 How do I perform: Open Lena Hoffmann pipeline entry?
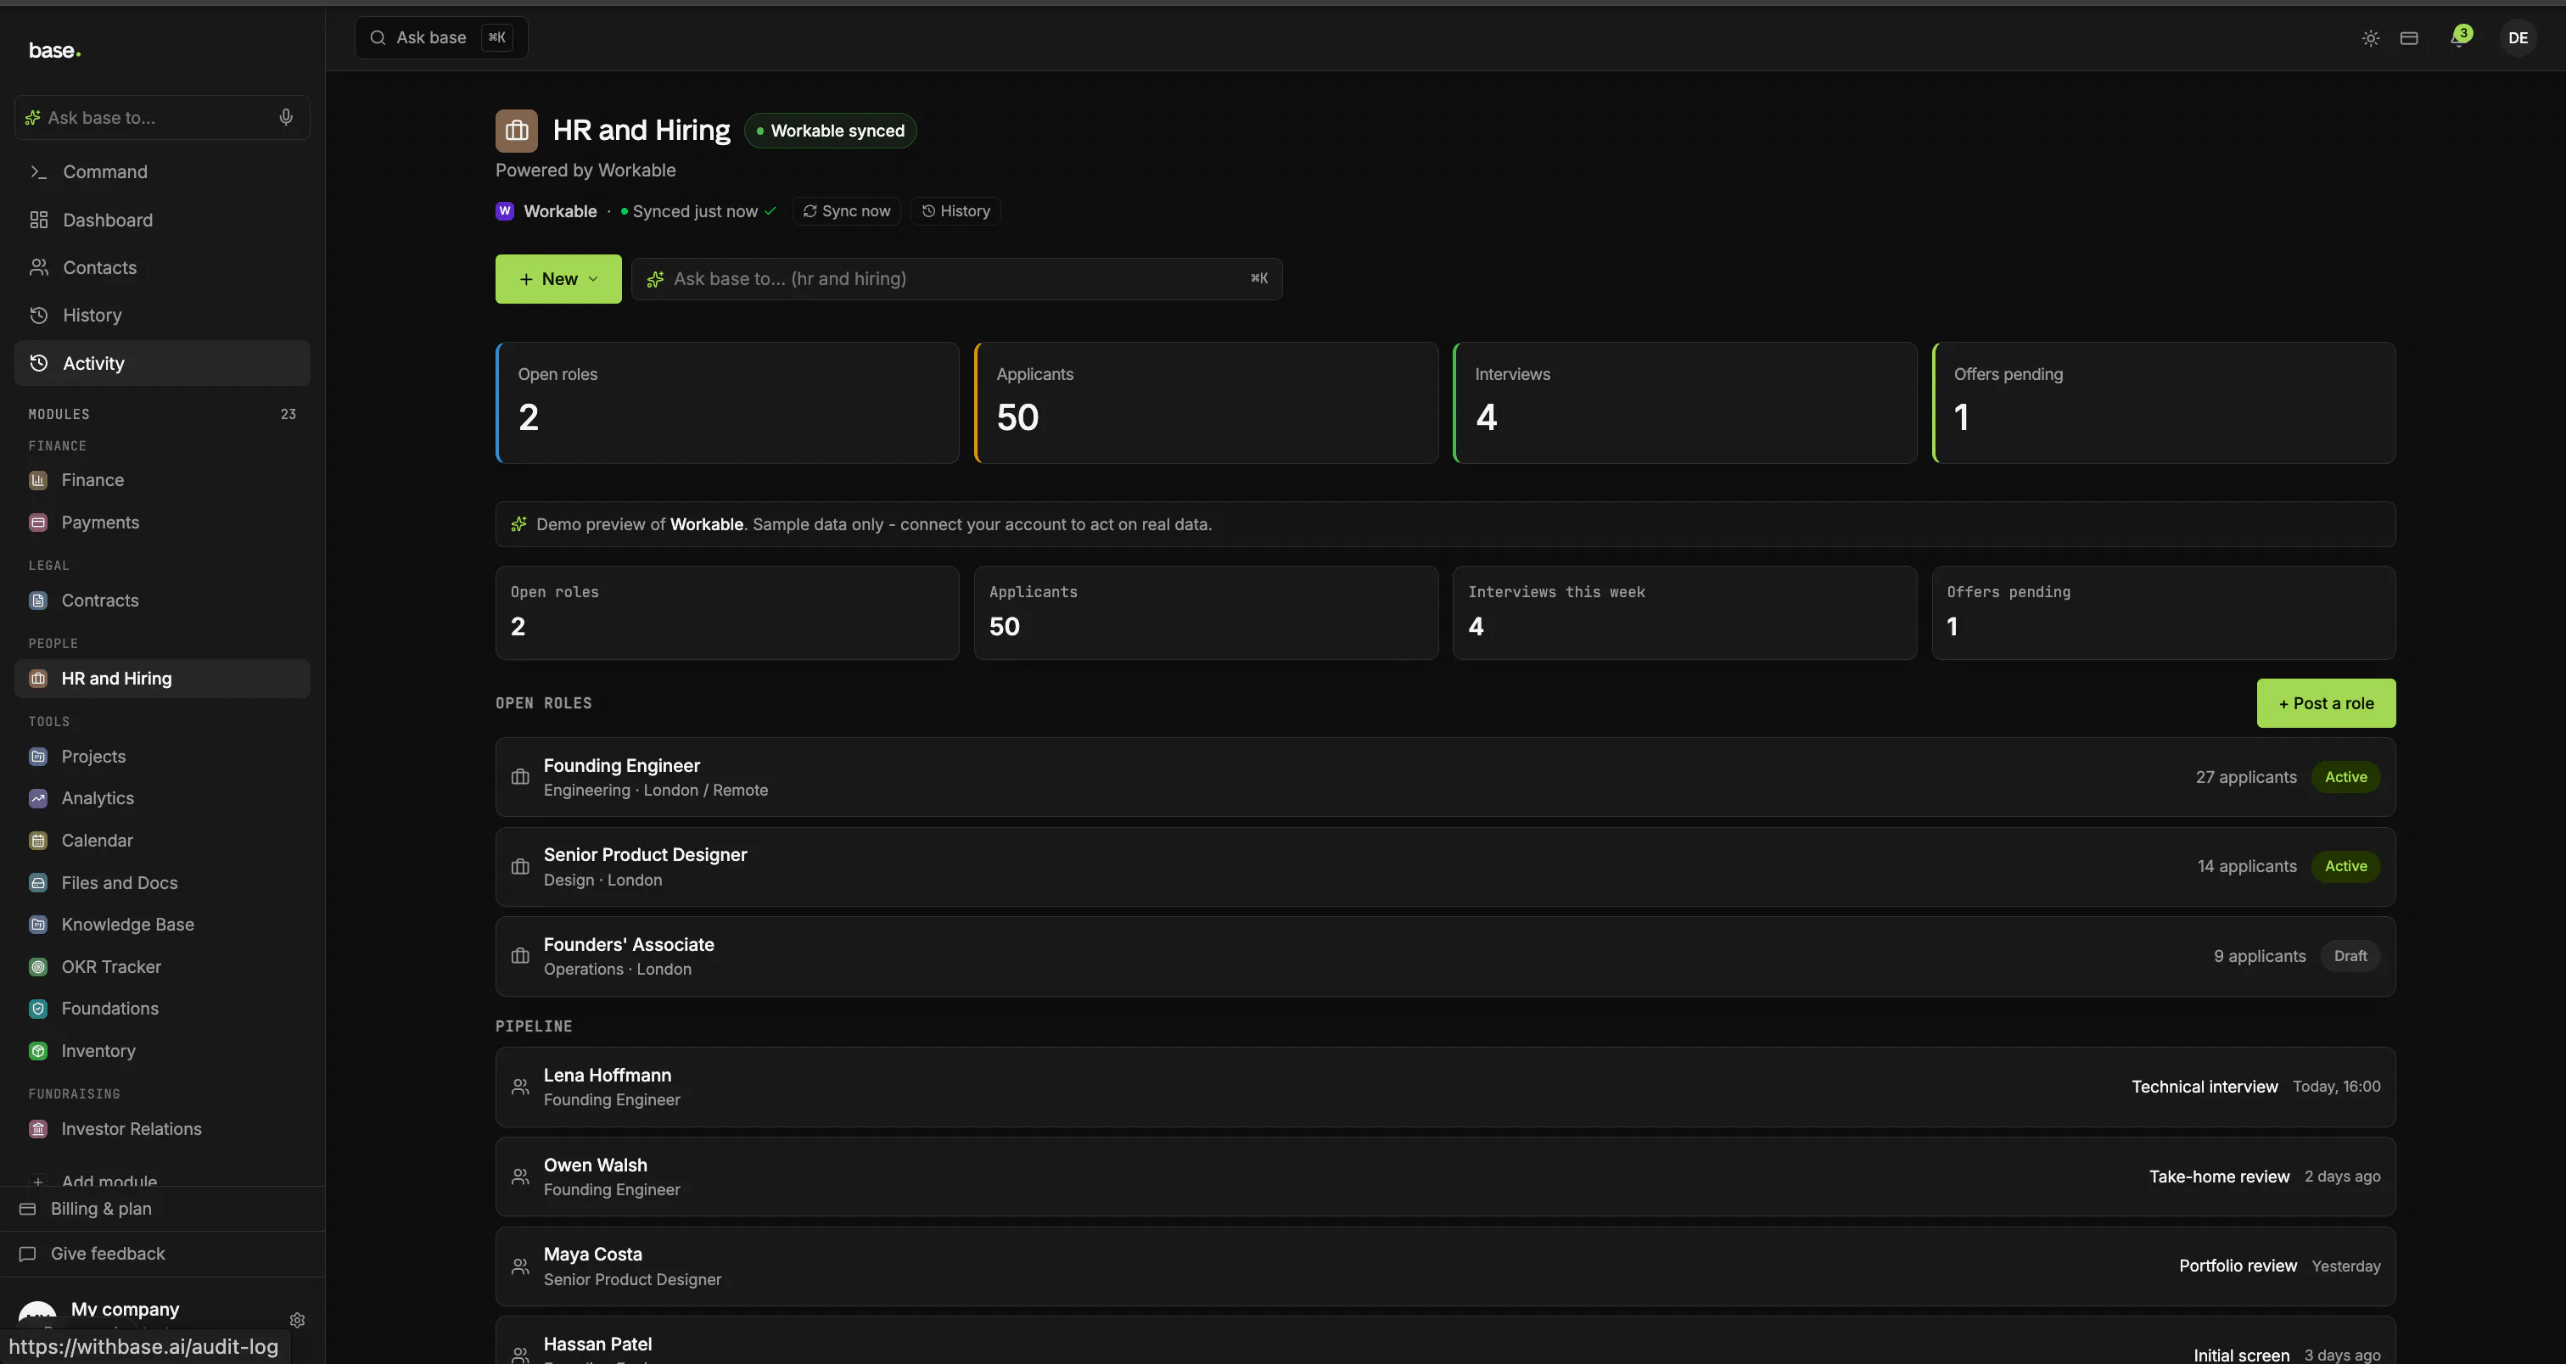[x=1445, y=1087]
